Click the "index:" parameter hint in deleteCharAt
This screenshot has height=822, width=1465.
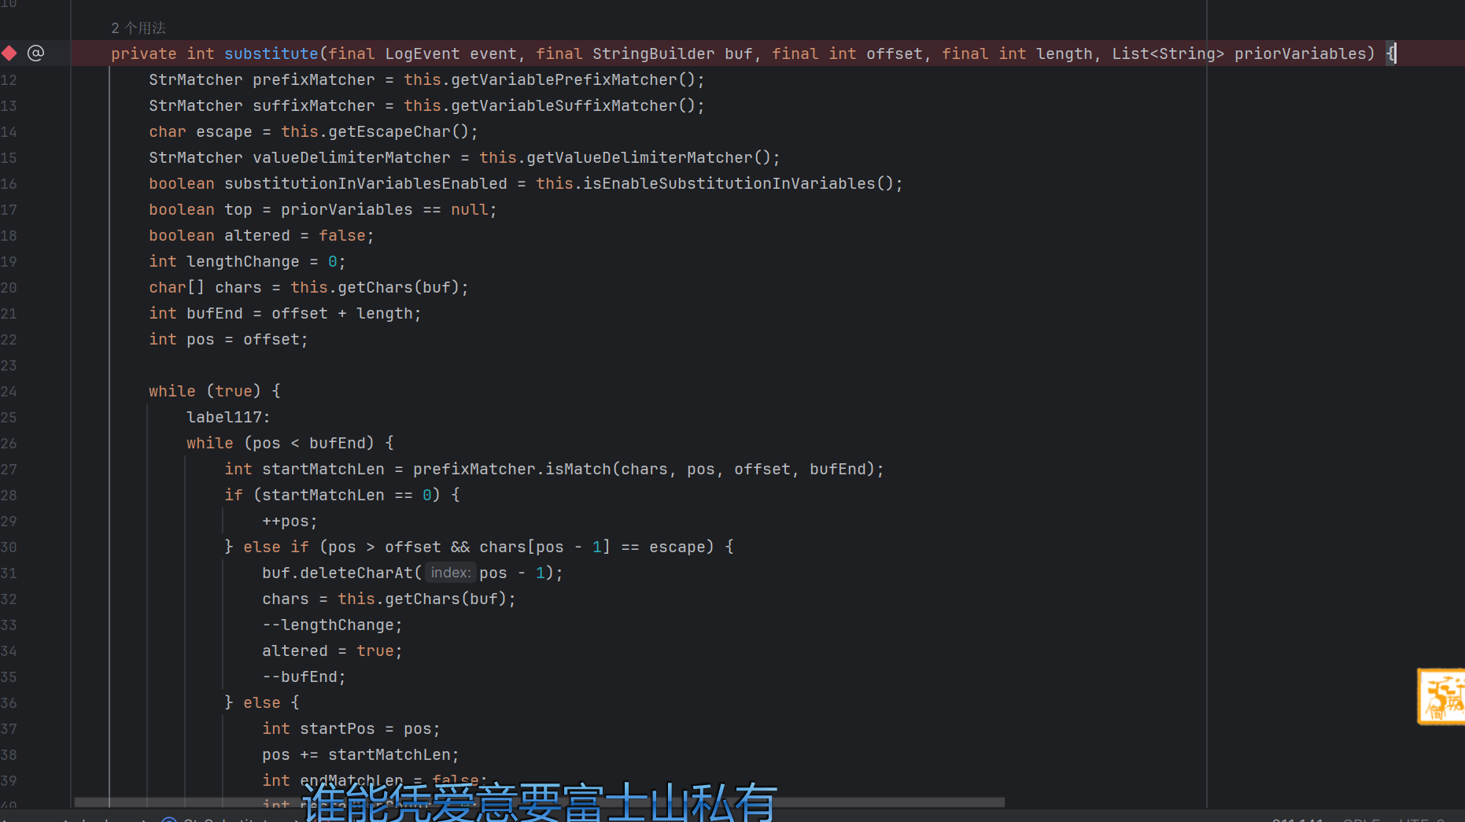(451, 573)
